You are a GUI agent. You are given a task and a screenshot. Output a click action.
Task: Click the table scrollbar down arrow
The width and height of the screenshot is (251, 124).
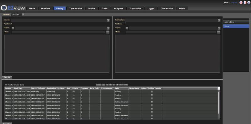click(219, 118)
